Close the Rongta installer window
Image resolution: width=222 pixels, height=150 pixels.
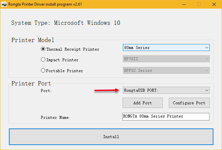point(214,4)
